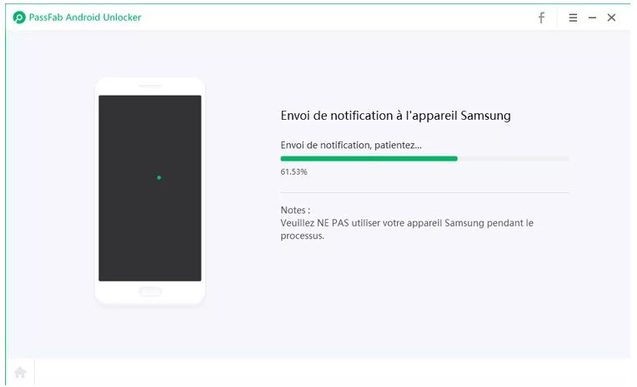This screenshot has height=387, width=637.
Task: Click the PassFab logo icon
Action: pos(19,17)
